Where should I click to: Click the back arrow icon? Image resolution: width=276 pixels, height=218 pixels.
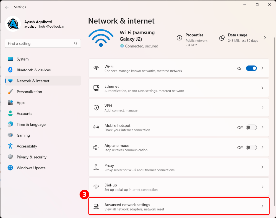(7, 7)
